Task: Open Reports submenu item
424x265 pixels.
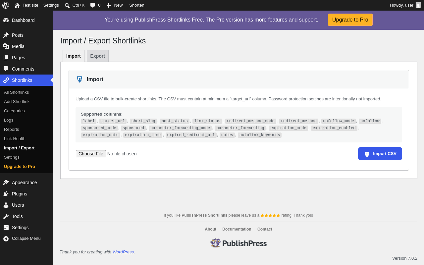Action: pyautogui.click(x=12, y=129)
